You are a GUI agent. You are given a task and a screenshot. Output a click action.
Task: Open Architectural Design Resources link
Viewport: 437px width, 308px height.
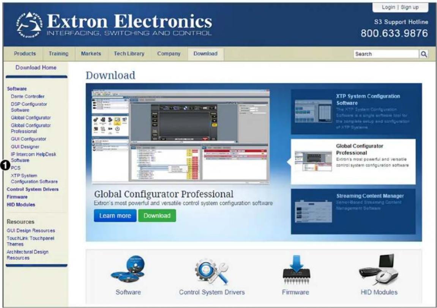(x=27, y=255)
